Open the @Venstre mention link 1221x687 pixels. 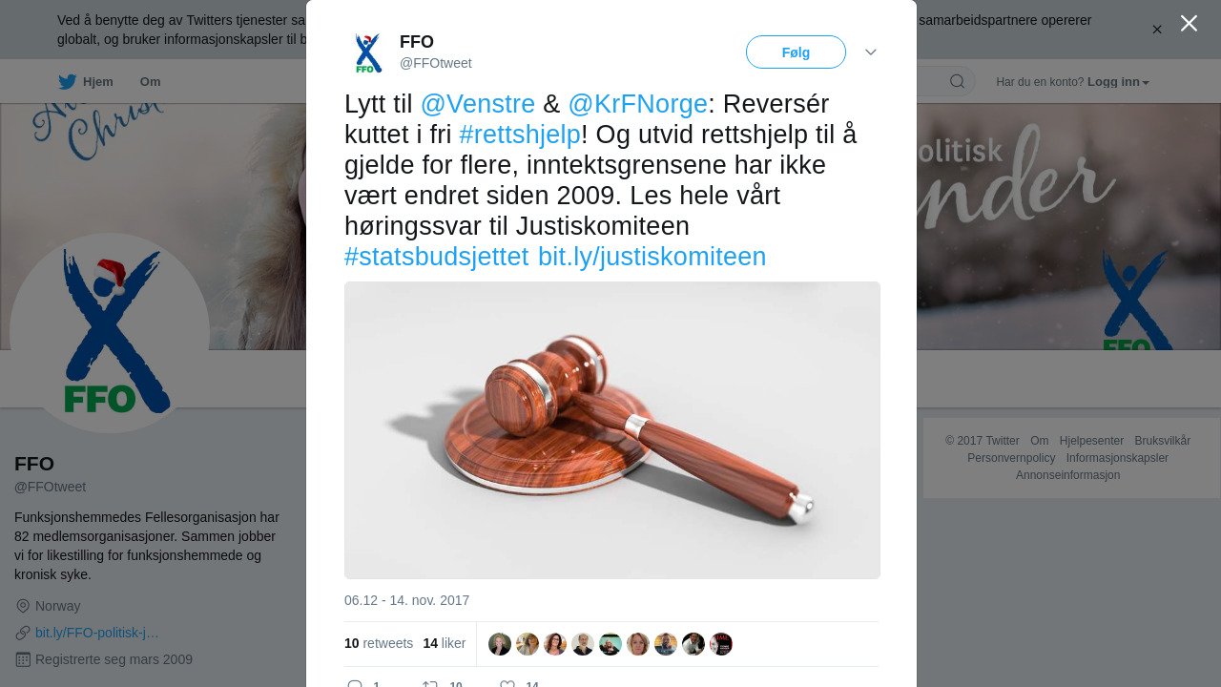click(478, 104)
